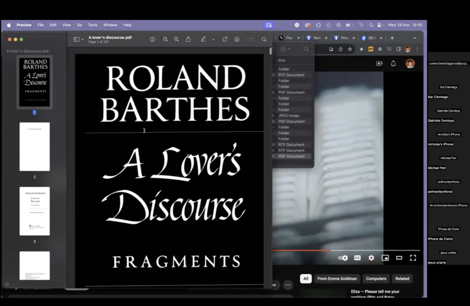Open the Edit menu
This screenshot has width=470, height=306.
[x=53, y=25]
